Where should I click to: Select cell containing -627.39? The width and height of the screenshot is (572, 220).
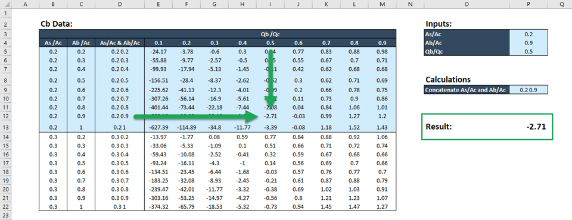[x=158, y=127]
